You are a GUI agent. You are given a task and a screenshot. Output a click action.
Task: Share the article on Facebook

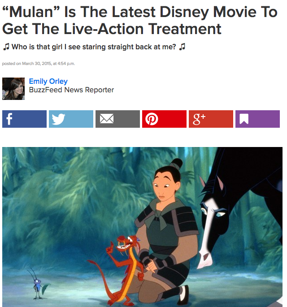click(24, 119)
